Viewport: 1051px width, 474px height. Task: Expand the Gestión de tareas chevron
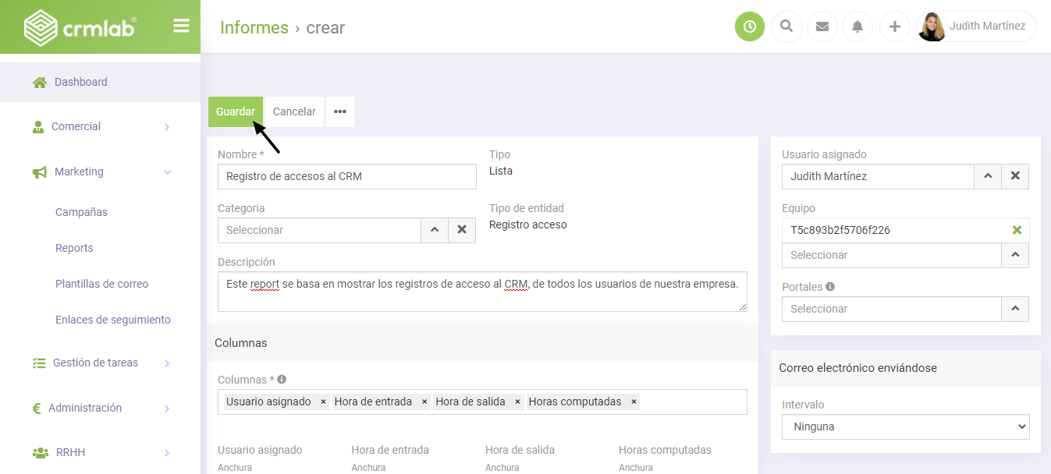[x=167, y=363]
